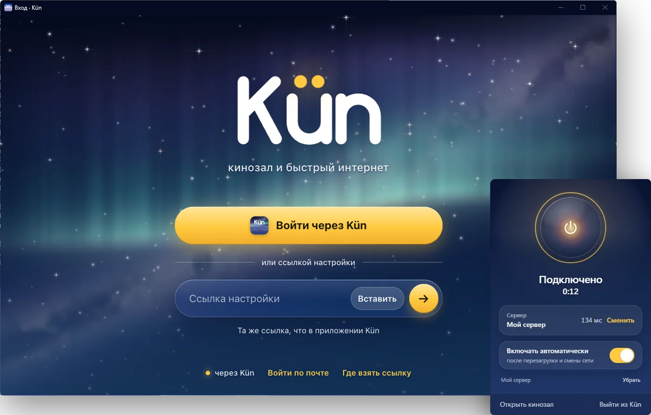This screenshot has height=415, width=651.
Task: Toggle 'Включать автоматически' switch off
Action: (622, 356)
